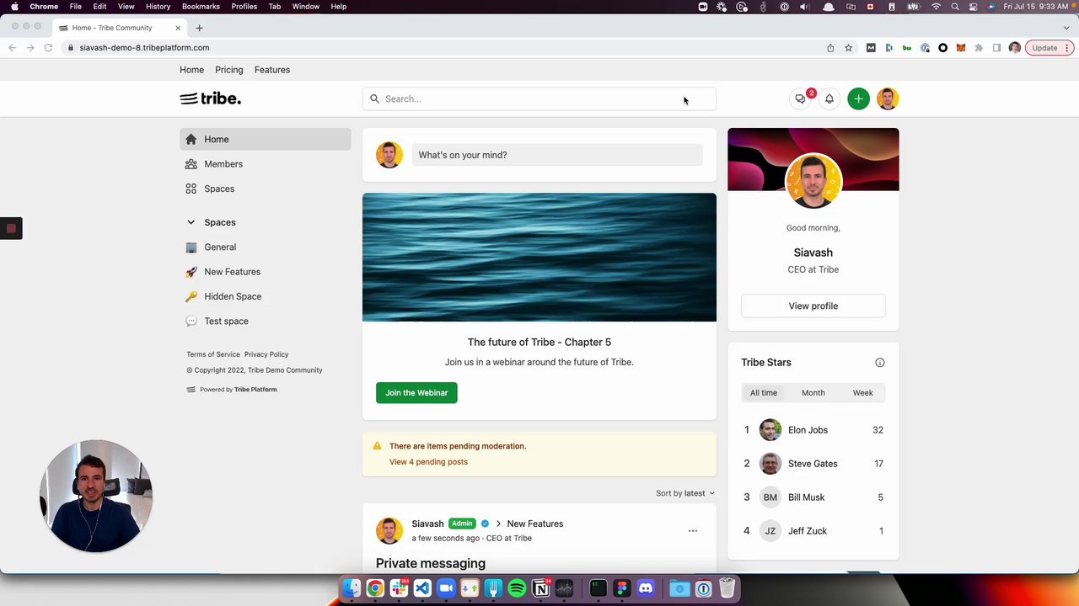Go to Pricing in top navigation

click(x=229, y=70)
